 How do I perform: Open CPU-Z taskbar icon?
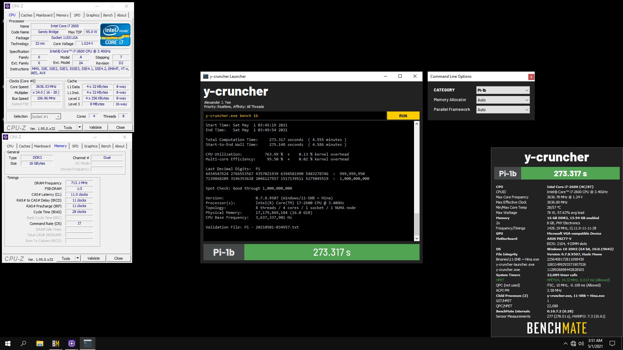point(72,344)
